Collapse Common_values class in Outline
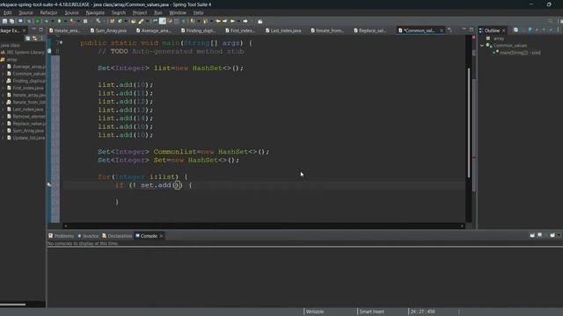 (x=482, y=46)
